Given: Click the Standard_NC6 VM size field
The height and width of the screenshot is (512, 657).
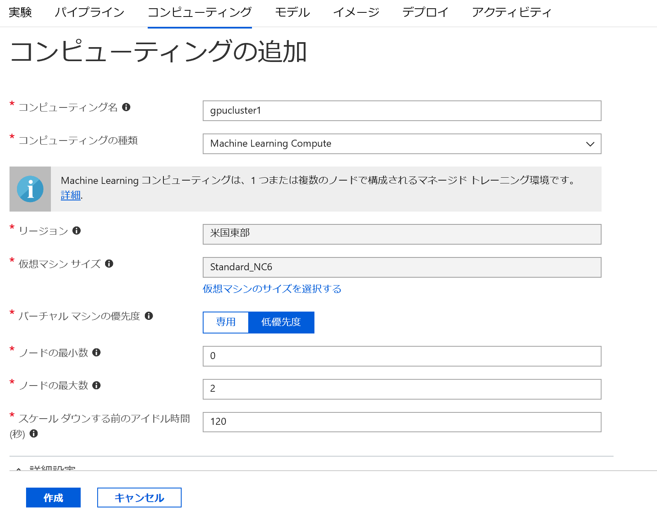Looking at the screenshot, I should tap(402, 267).
